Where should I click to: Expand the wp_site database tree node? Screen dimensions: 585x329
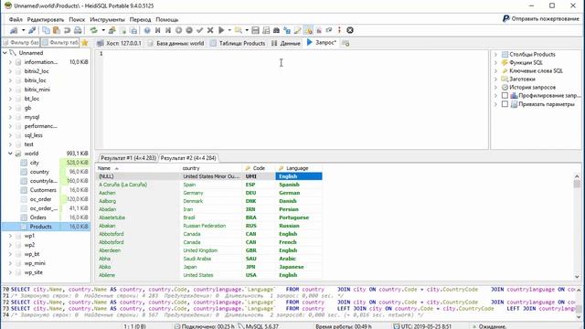10,272
